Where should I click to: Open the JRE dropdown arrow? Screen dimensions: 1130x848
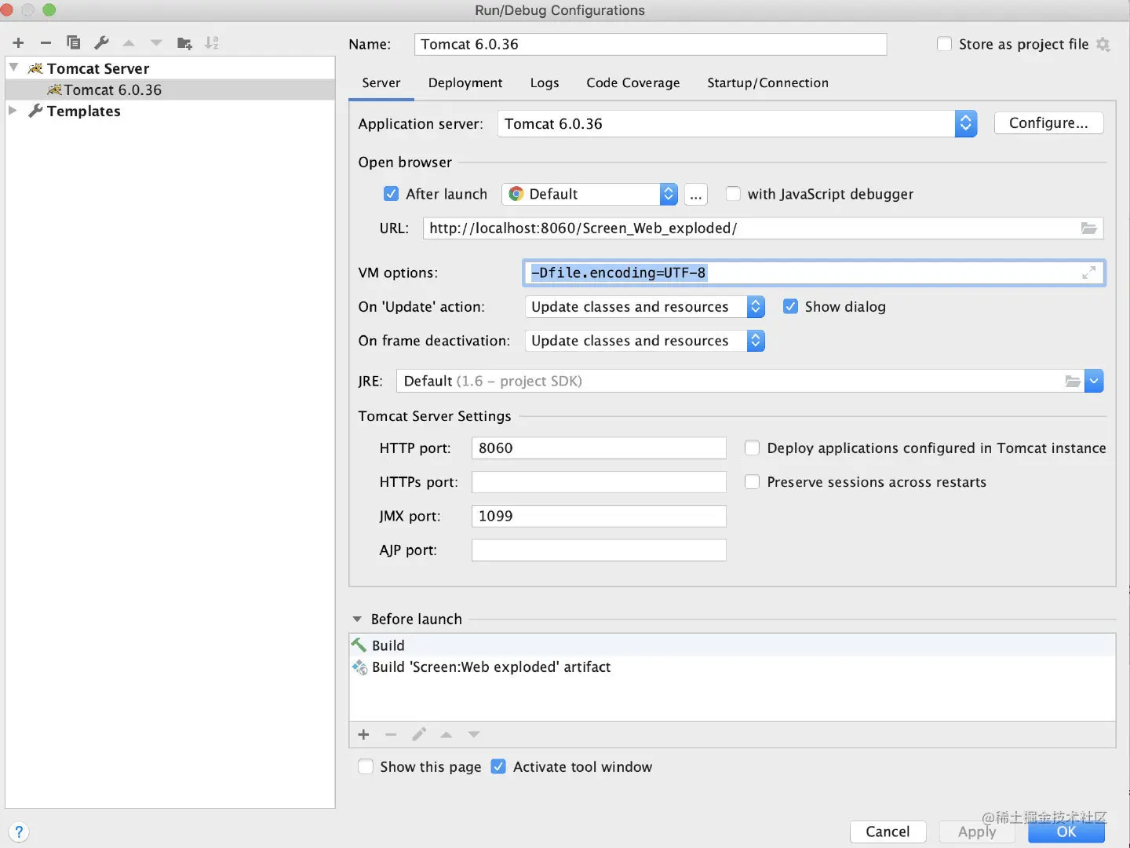pos(1095,382)
